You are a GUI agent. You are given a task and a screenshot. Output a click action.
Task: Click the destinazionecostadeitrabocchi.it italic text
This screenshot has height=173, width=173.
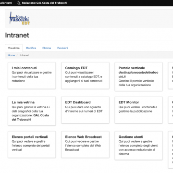coord(138,74)
